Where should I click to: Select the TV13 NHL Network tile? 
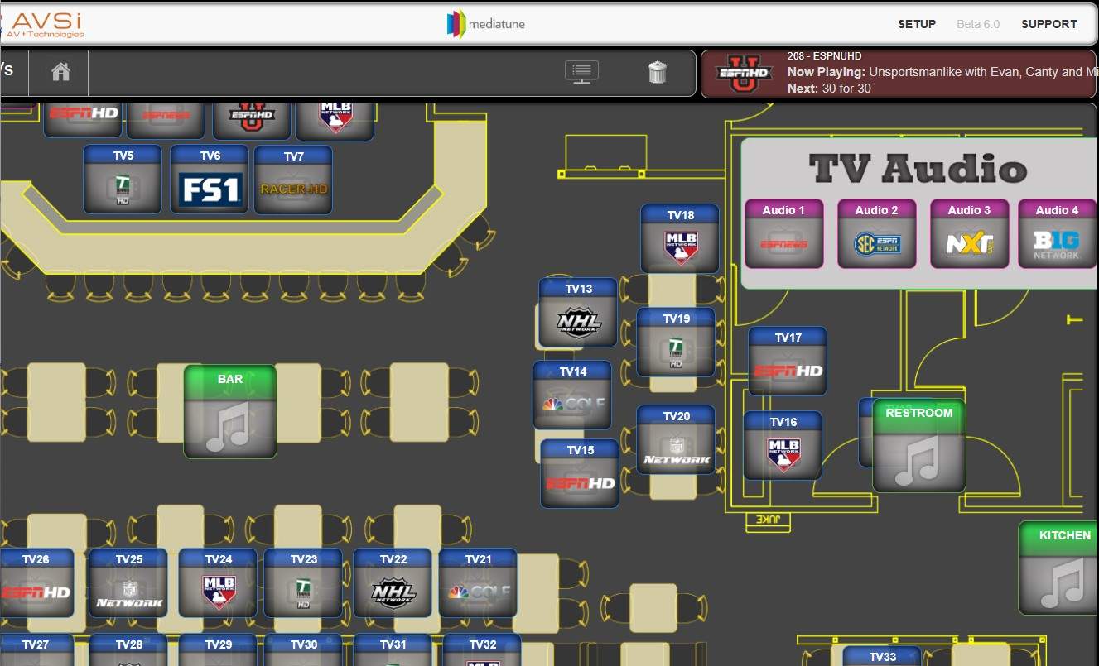tap(578, 313)
